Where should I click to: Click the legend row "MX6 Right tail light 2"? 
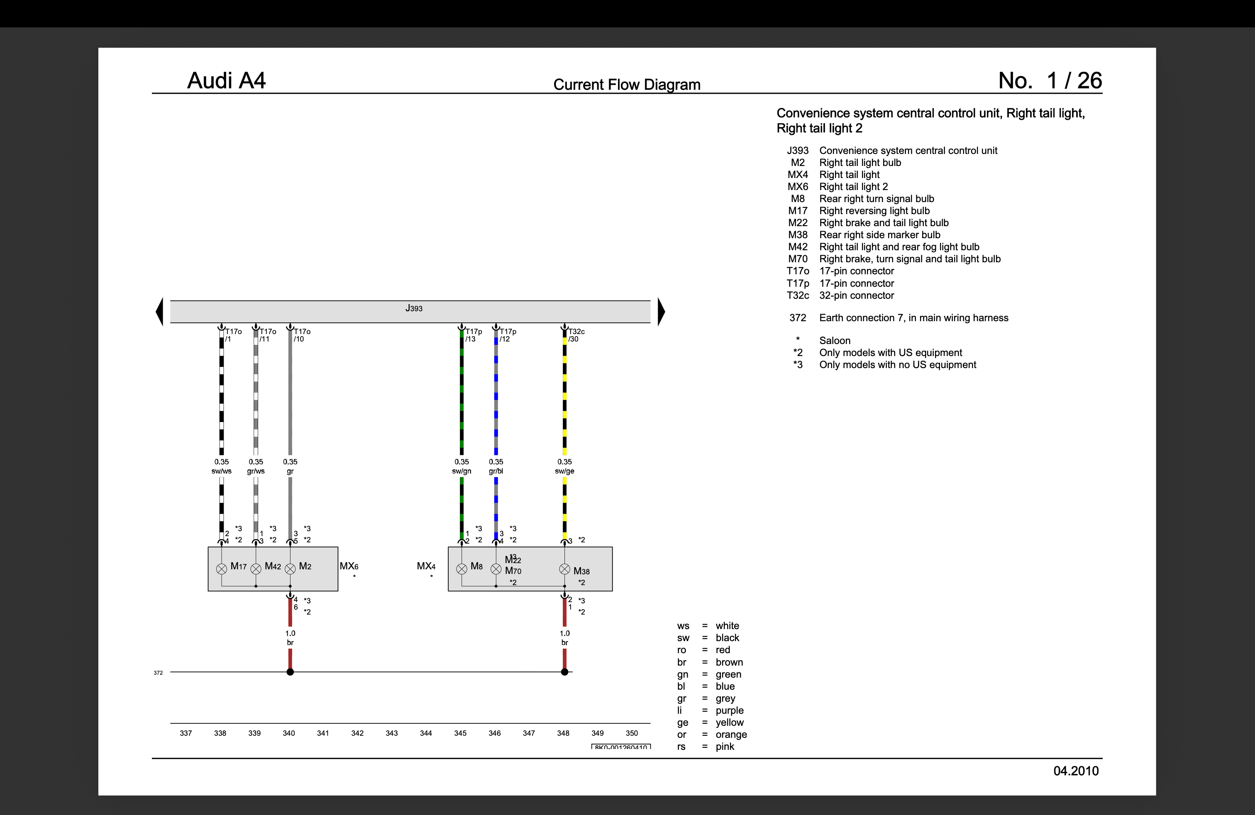tap(837, 187)
